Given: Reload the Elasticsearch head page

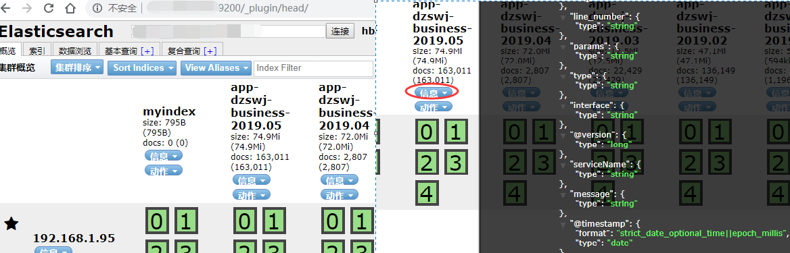Looking at the screenshot, I should coord(49,8).
